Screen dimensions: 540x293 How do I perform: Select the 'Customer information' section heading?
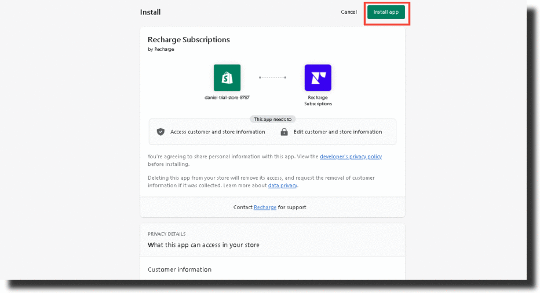coord(180,269)
